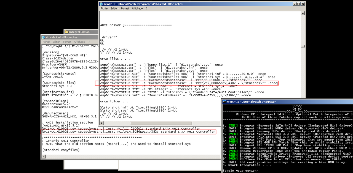Click option 1 Integrat Microsoft SATA/AHCI driver line
The width and height of the screenshot is (353, 173).
pos(288,125)
